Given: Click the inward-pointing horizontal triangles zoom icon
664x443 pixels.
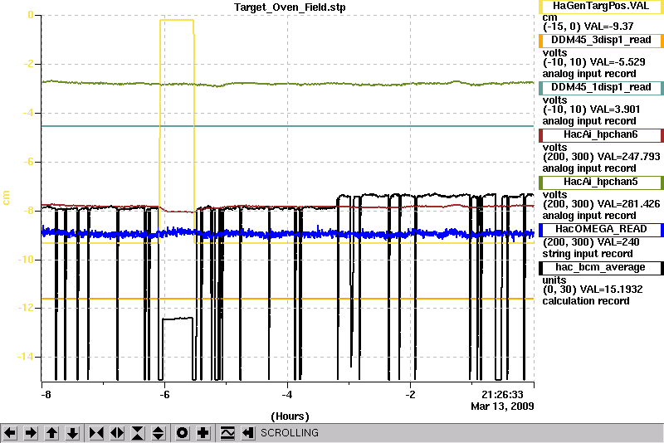Looking at the screenshot, I should coord(96,433).
